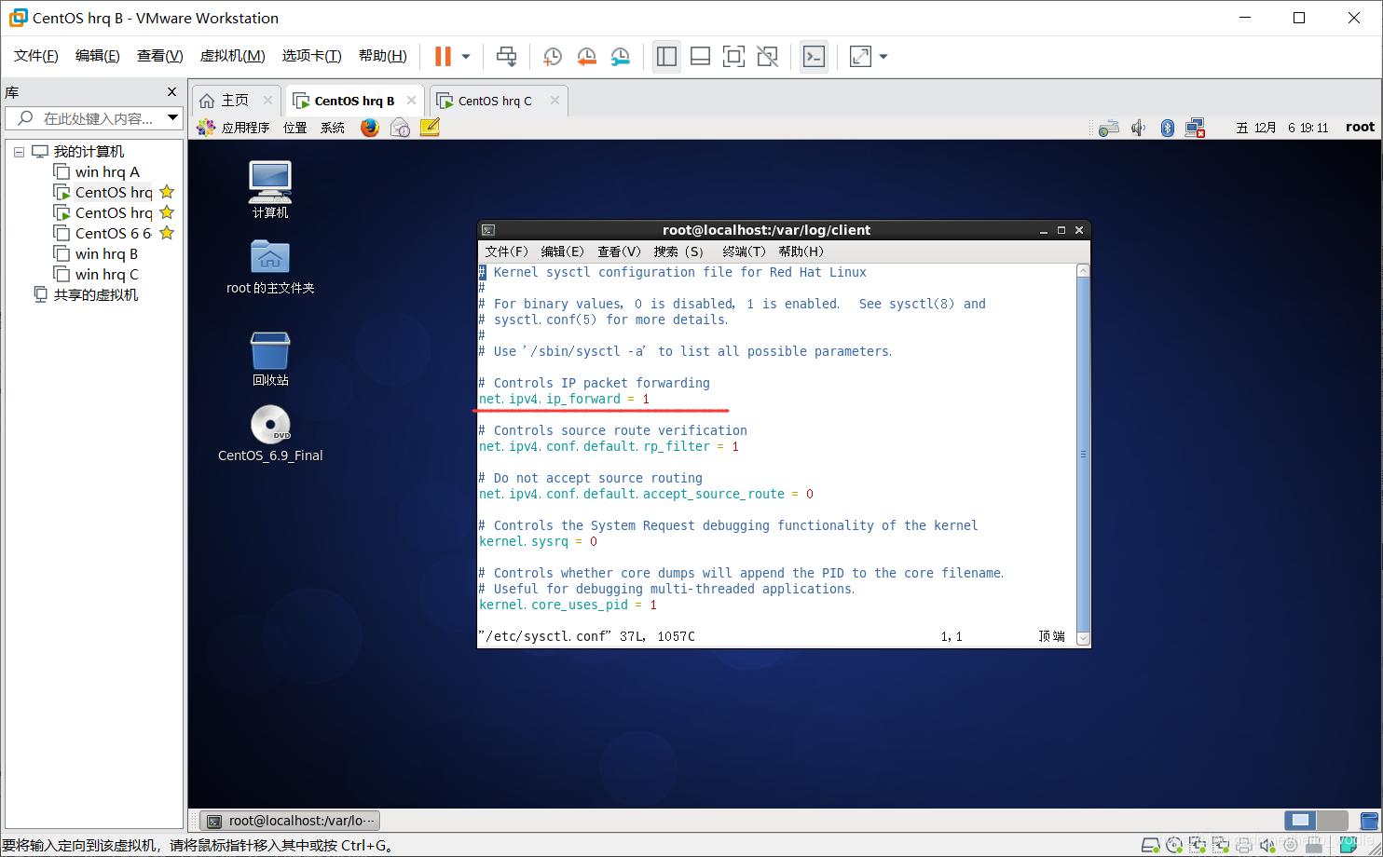Select the 回收站 trash desktop icon
Image resolution: width=1383 pixels, height=857 pixels.
[x=270, y=359]
